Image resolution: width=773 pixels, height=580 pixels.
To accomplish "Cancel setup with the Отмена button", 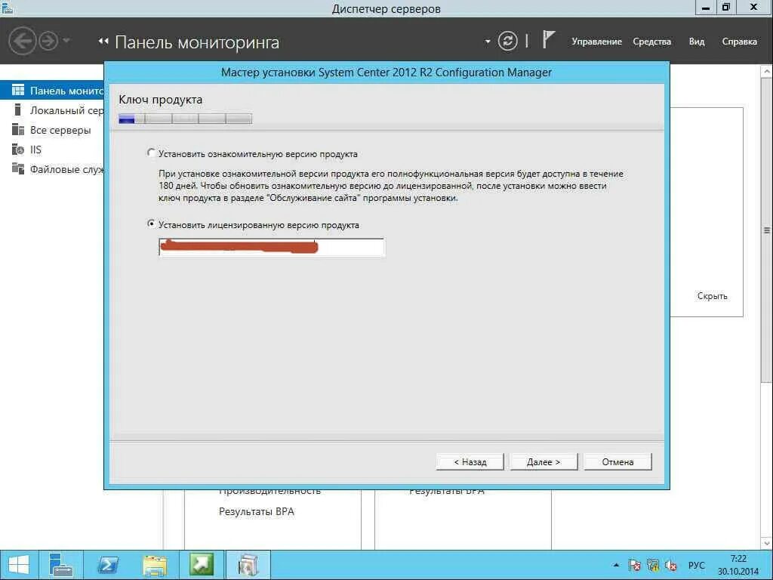I will tap(617, 462).
